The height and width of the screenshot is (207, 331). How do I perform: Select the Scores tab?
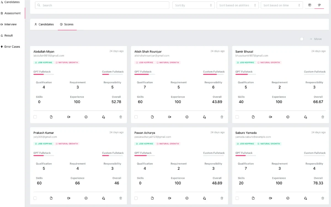tap(67, 24)
